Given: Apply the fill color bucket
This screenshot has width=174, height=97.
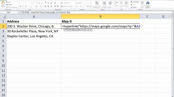Looking at the screenshot, I should pos(36,6).
